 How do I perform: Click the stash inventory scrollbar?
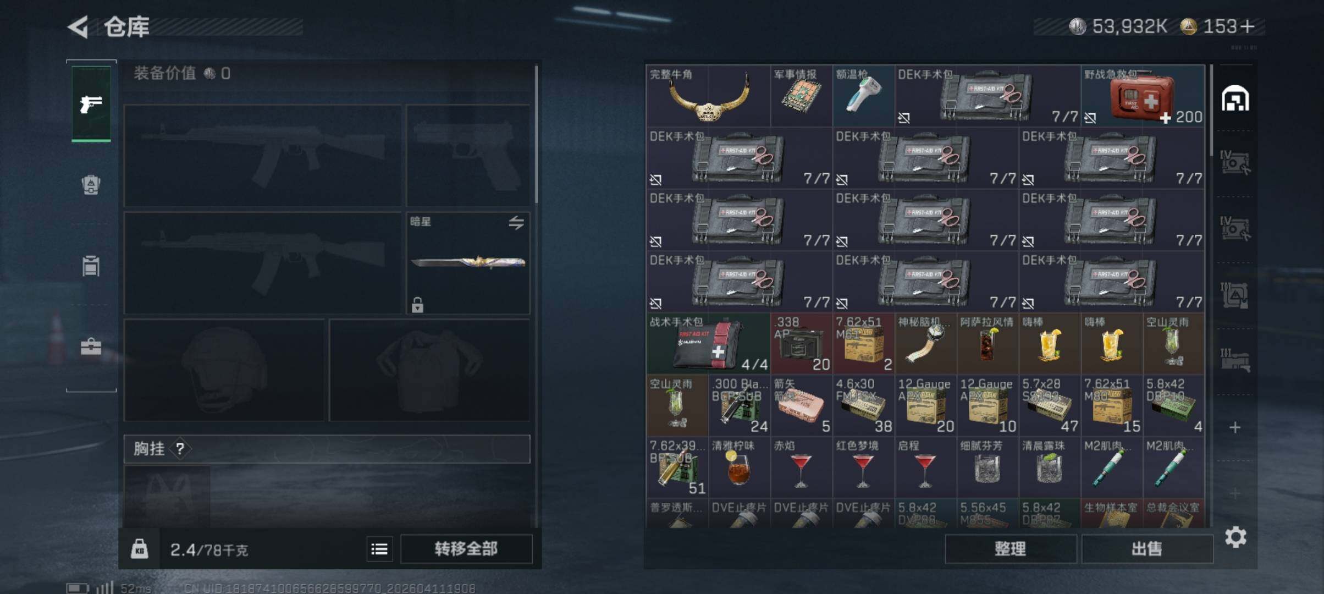(x=1210, y=110)
